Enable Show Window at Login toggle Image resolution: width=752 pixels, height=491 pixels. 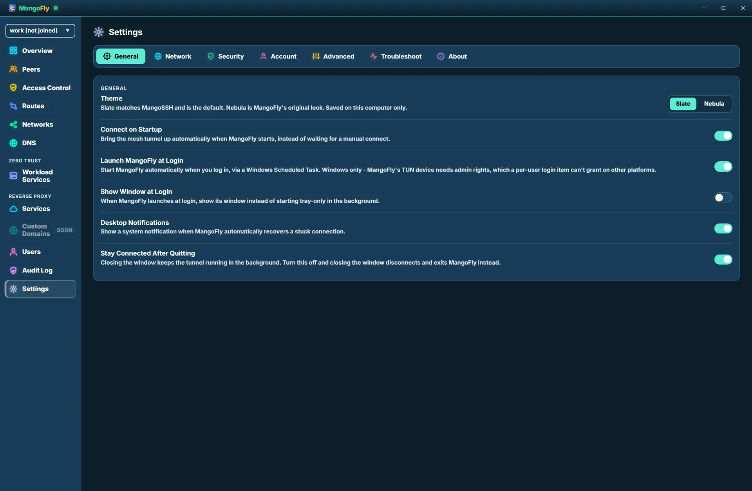pyautogui.click(x=723, y=197)
